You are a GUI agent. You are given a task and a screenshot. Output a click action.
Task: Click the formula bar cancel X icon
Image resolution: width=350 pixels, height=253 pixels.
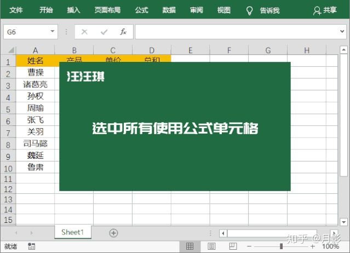point(84,32)
